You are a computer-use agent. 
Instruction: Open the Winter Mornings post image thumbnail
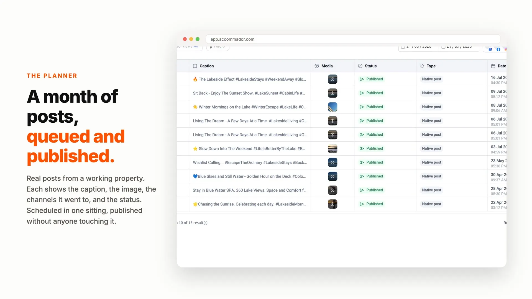(332, 107)
